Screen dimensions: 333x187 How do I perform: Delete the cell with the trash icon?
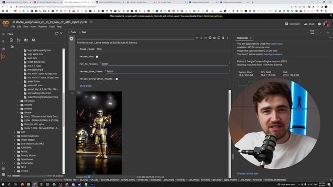(x=223, y=38)
